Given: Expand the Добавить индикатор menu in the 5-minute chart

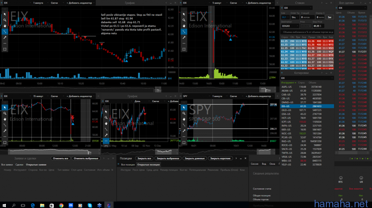Looking at the screenshot, I should [x=259, y=3].
